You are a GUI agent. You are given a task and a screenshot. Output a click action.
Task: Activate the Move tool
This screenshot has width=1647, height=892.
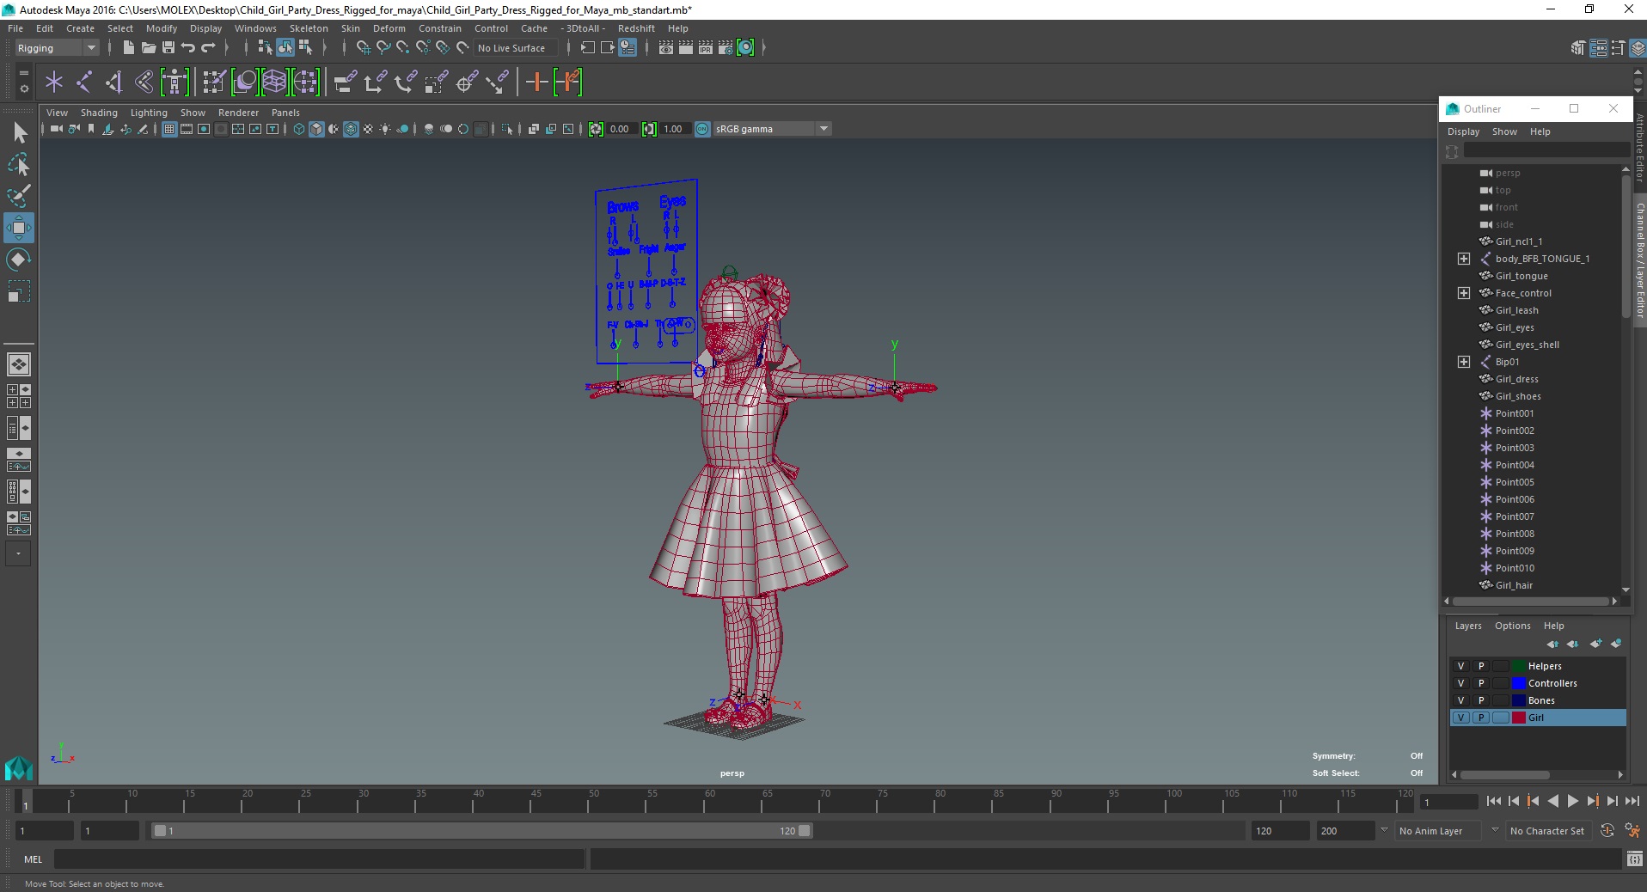(19, 228)
